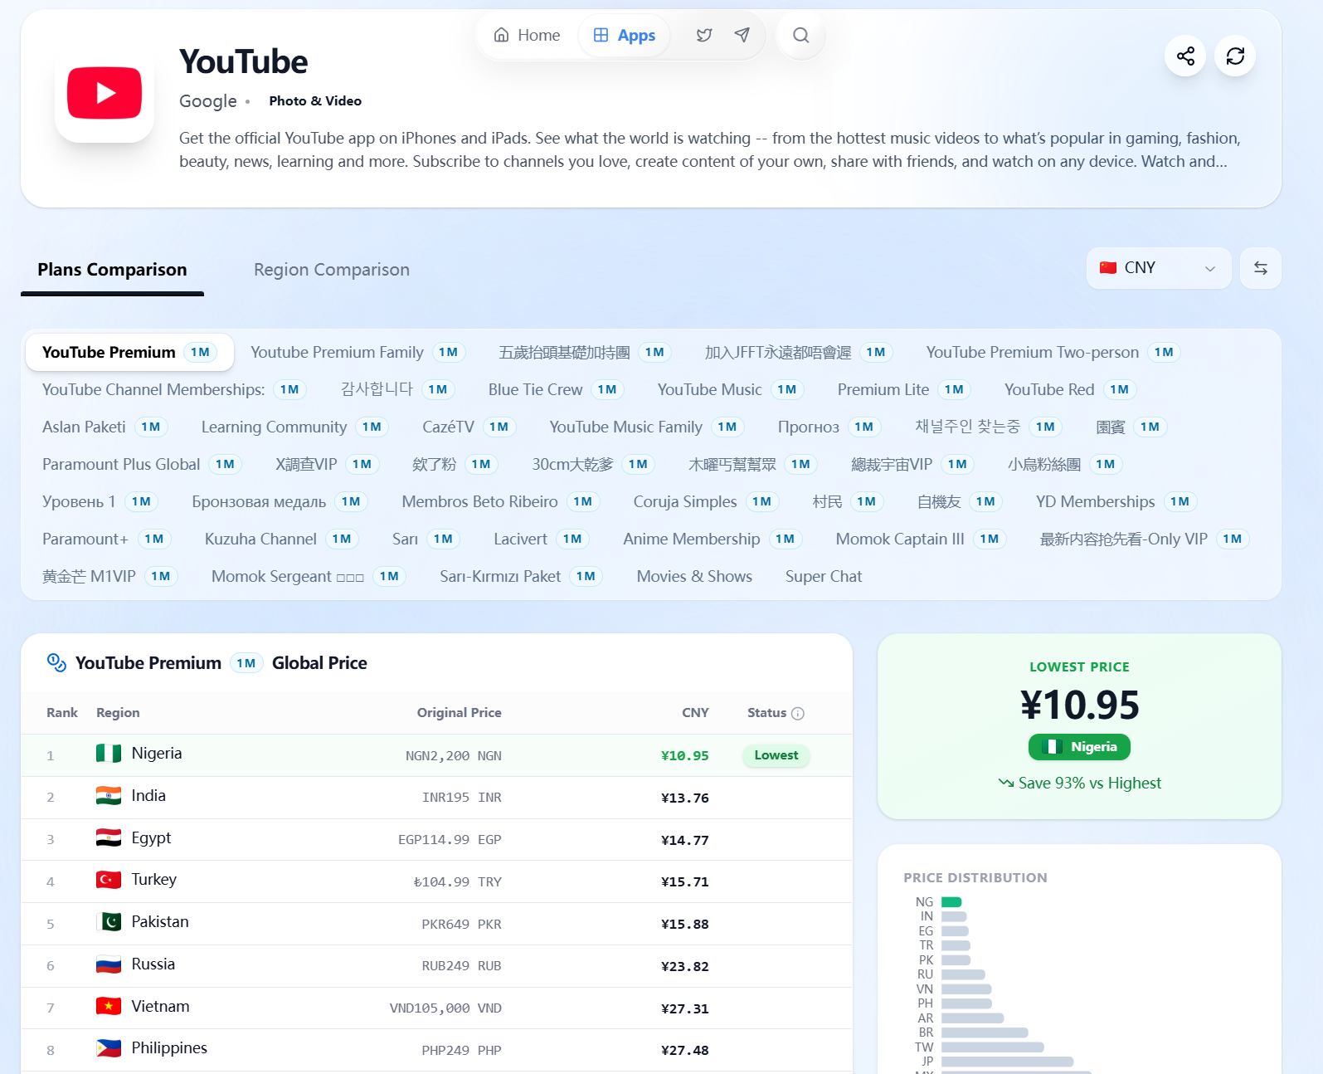
Task: Choose the Learning Community plan
Action: click(x=295, y=427)
